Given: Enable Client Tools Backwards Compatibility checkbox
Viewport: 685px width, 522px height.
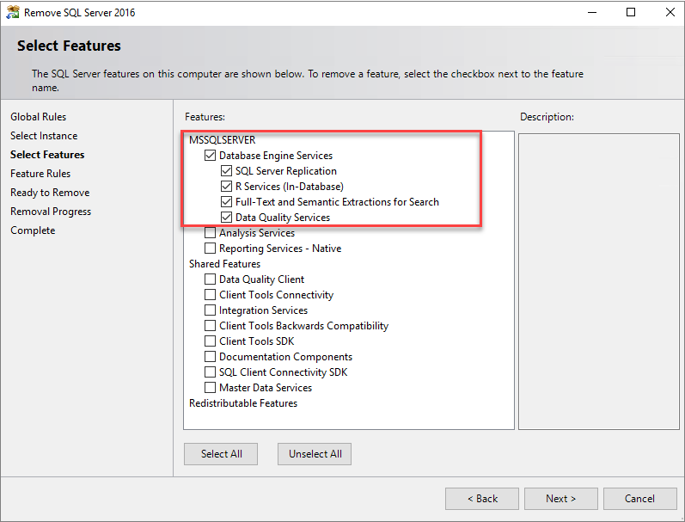Looking at the screenshot, I should 210,325.
